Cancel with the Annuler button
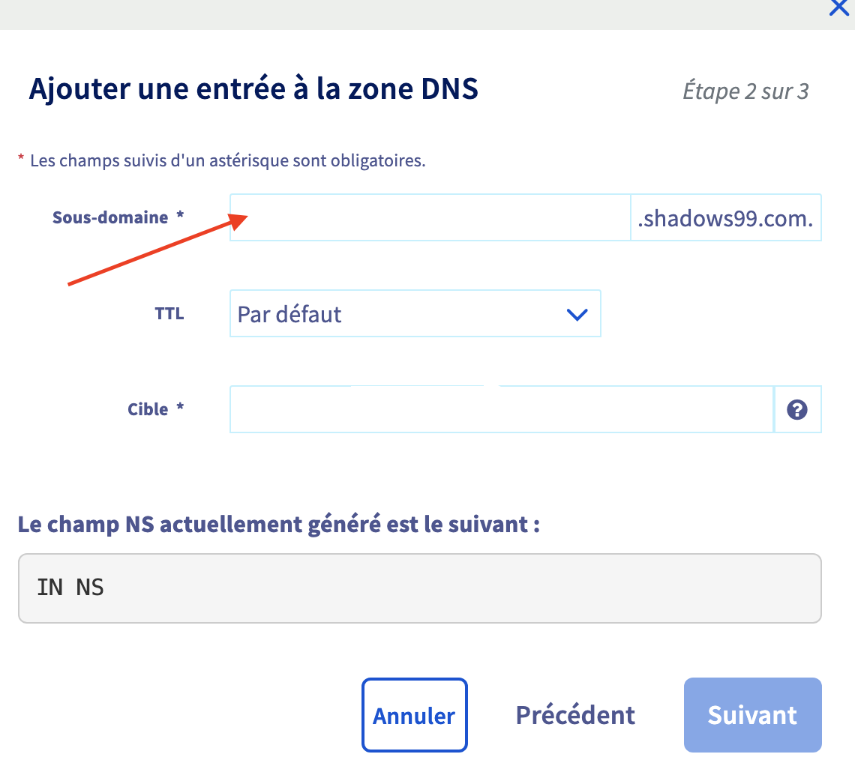855x775 pixels. pyautogui.click(x=415, y=715)
